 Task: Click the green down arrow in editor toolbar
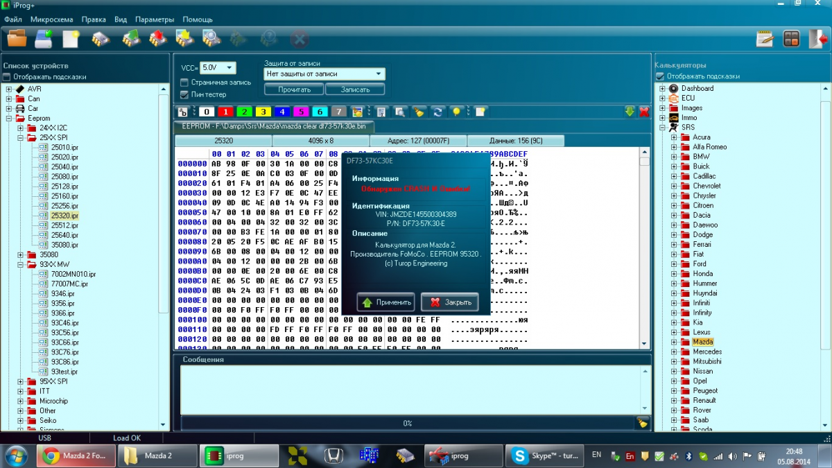coord(630,111)
